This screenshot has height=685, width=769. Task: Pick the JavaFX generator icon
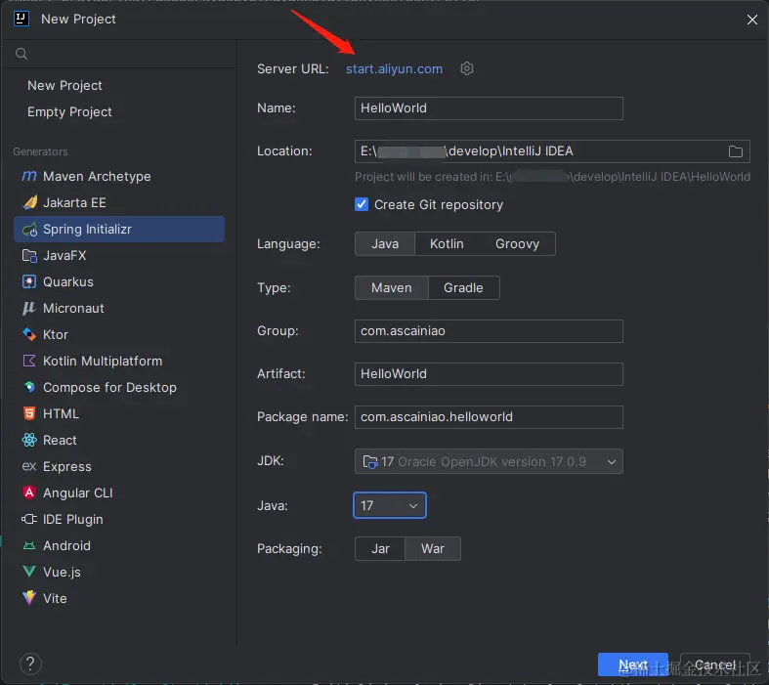point(29,255)
